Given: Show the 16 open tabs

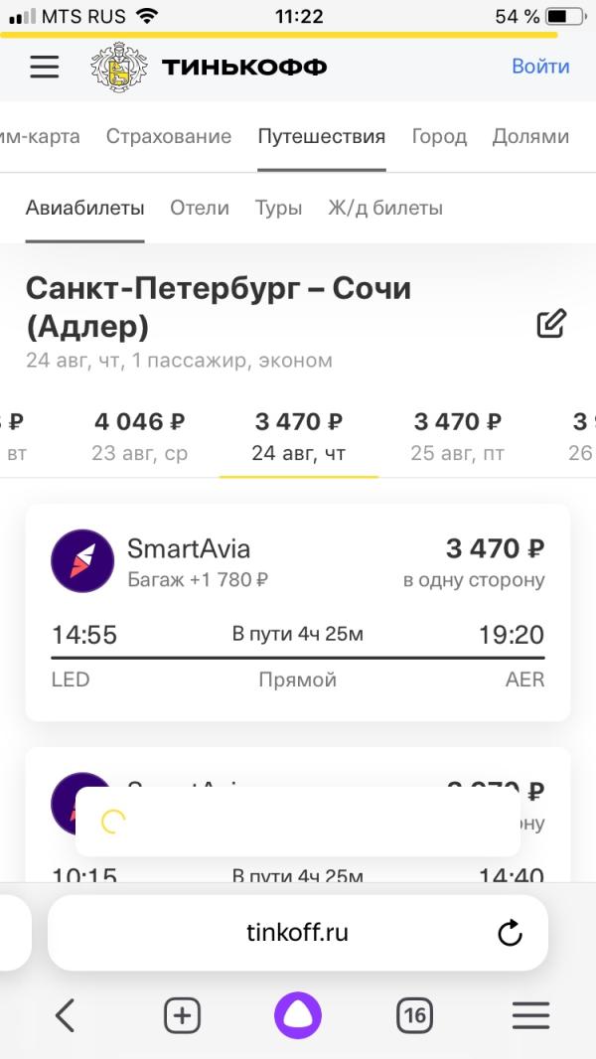Looking at the screenshot, I should (414, 1015).
